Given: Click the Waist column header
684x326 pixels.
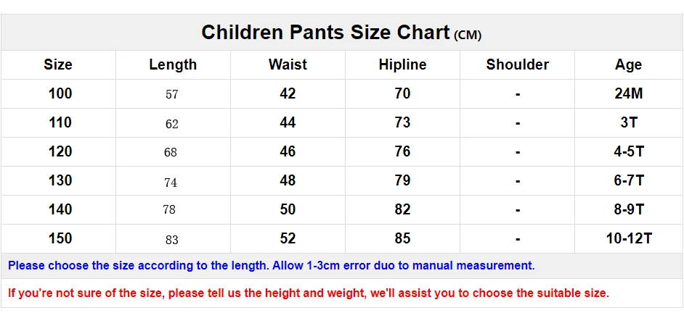Looking at the screenshot, I should (288, 64).
